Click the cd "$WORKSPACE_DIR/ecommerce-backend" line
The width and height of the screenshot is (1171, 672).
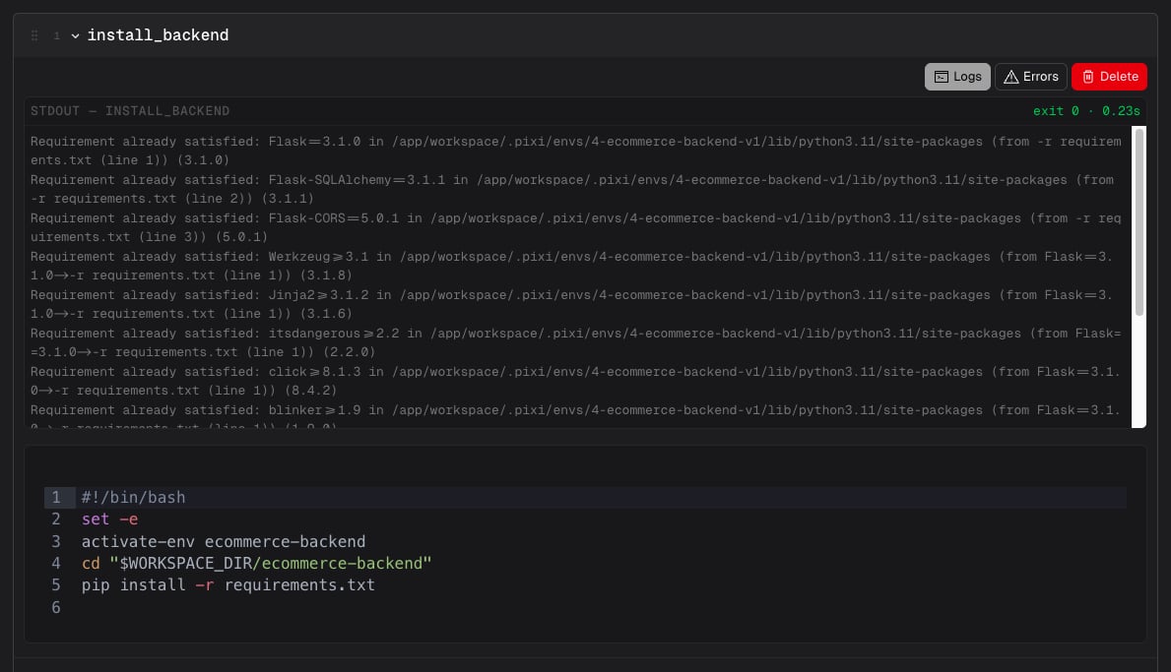click(256, 563)
